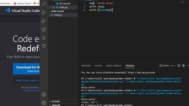Add a new terminal with plus icon
Image resolution: width=189 pixels, height=106 pixels.
click(172, 66)
